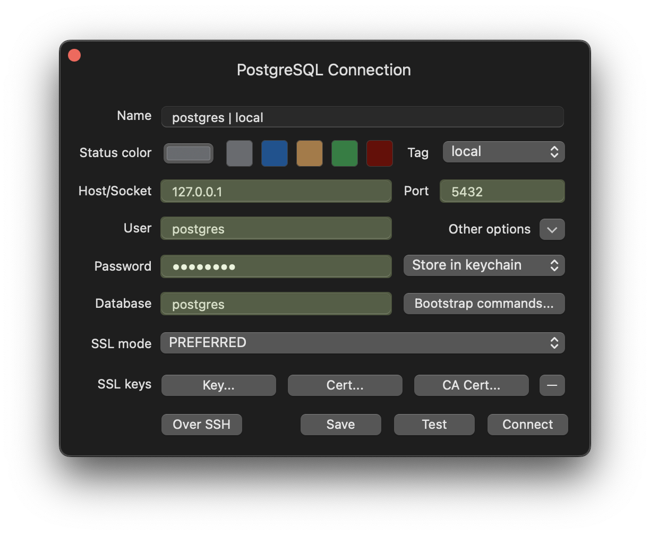
Task: Choose the green status color swatch
Action: pos(345,153)
